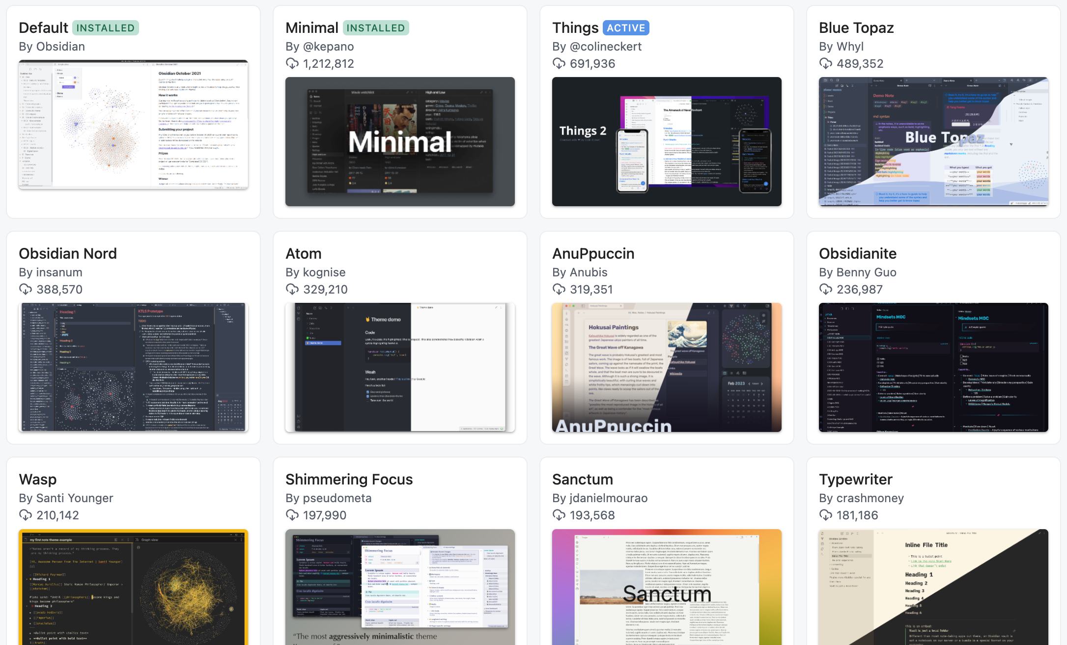The image size is (1067, 645).
Task: Click download count 489,352
Action: pos(860,64)
